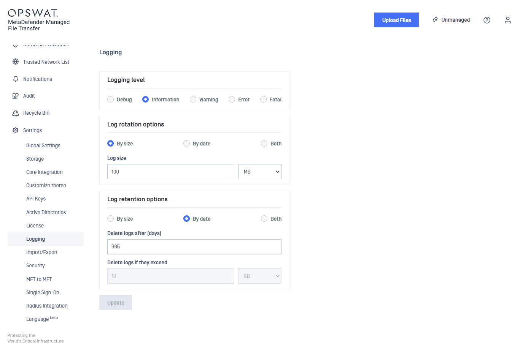The height and width of the screenshot is (352, 520).
Task: Choose By size for log rotation
Action: point(111,143)
